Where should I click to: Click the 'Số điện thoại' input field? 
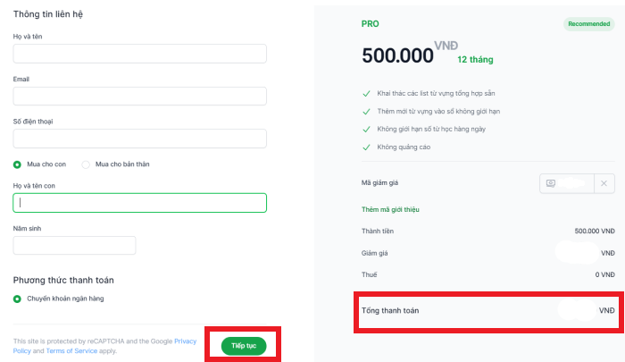click(140, 139)
